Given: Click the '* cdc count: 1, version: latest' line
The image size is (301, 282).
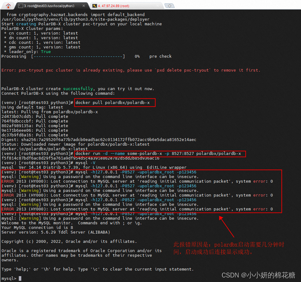Looking at the screenshot, I should coord(42,42).
